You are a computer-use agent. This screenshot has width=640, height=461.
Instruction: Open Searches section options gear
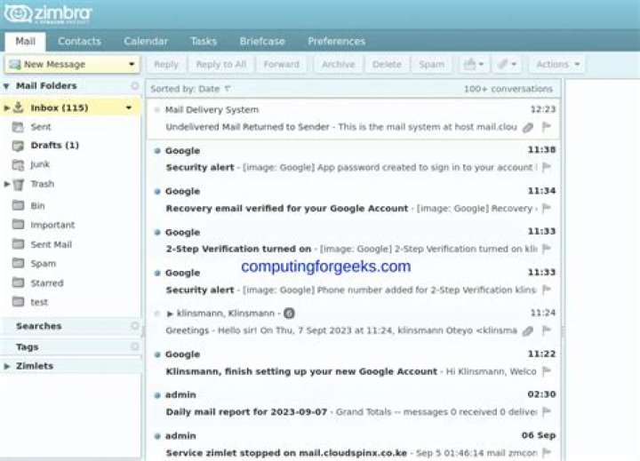[135, 326]
